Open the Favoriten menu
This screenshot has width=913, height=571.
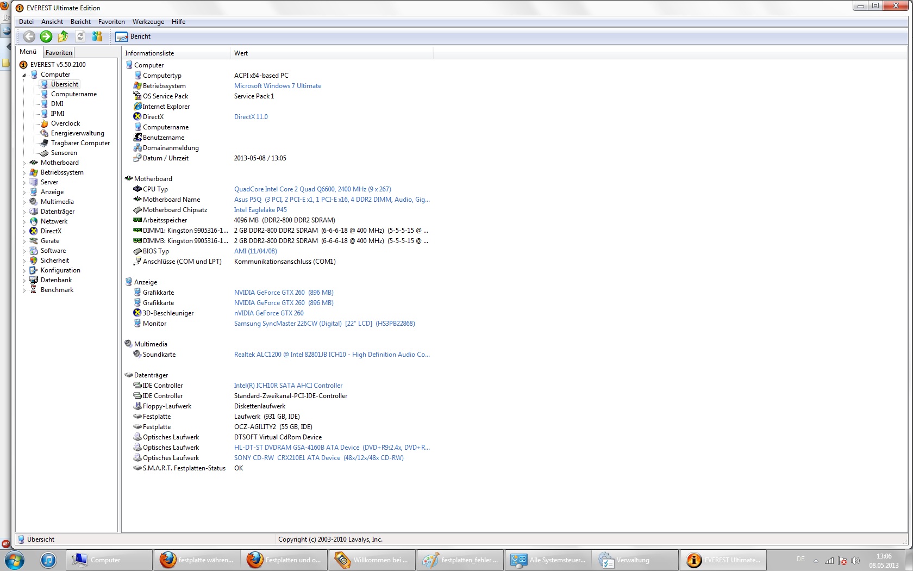click(x=111, y=22)
